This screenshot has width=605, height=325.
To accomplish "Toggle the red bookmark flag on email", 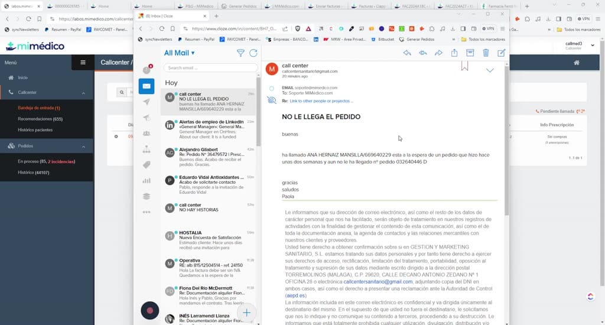I will [464, 66].
